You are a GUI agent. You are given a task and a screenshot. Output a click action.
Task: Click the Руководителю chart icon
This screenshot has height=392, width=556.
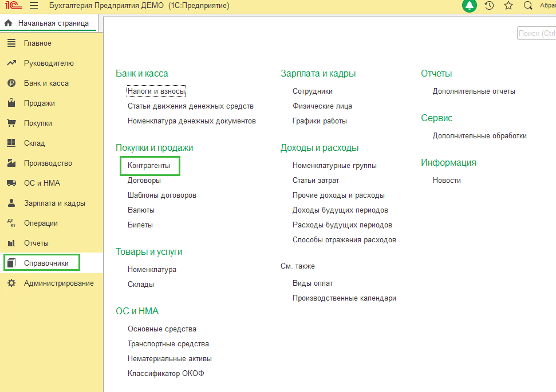point(11,63)
